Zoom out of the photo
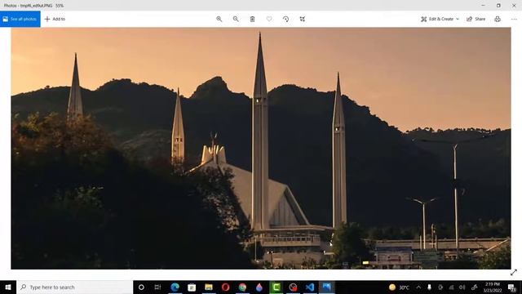522x294 pixels. pos(236,19)
